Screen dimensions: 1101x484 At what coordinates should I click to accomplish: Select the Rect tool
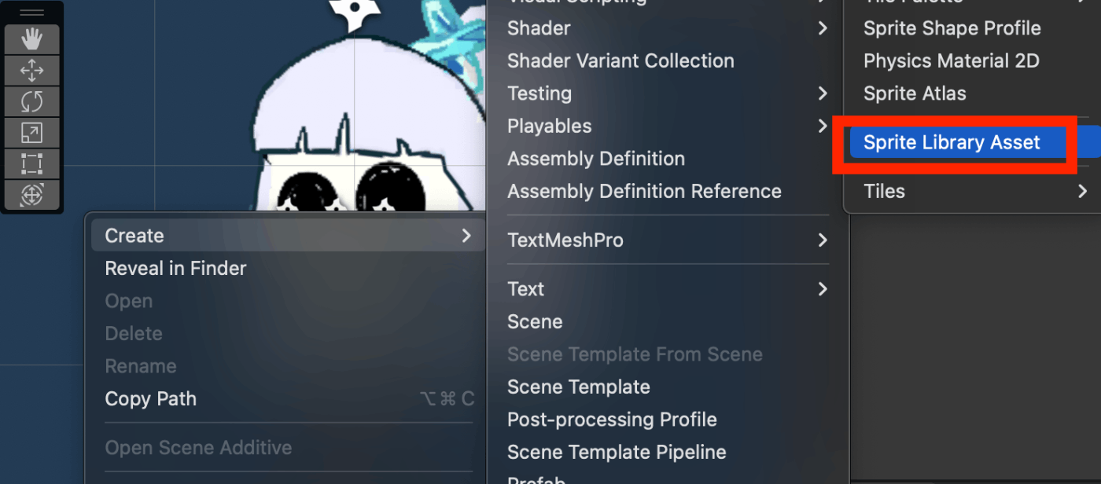pyautogui.click(x=31, y=163)
